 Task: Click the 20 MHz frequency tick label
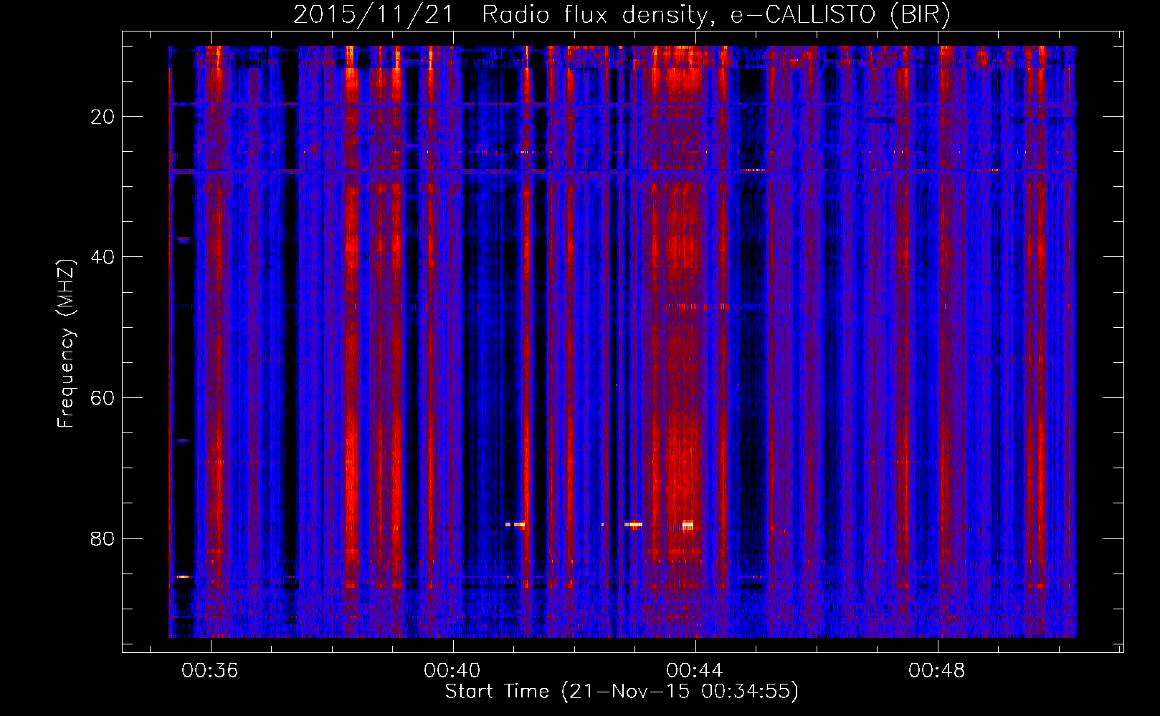103,117
